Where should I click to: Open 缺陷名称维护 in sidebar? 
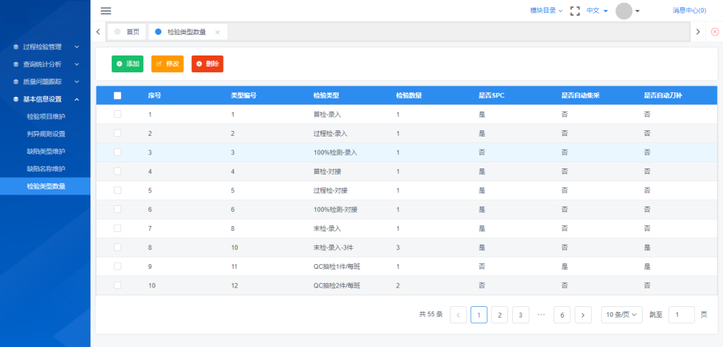[46, 169]
